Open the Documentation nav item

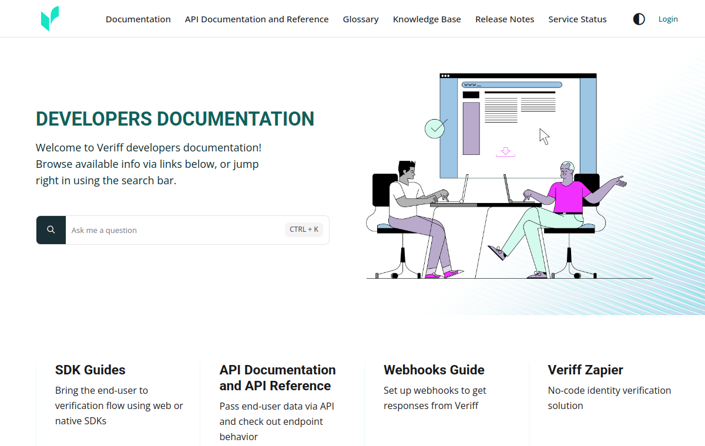pos(138,19)
